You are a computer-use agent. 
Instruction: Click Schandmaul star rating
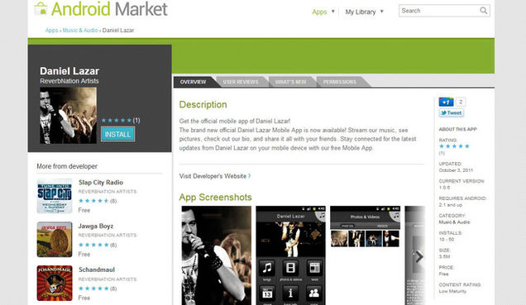pos(93,288)
